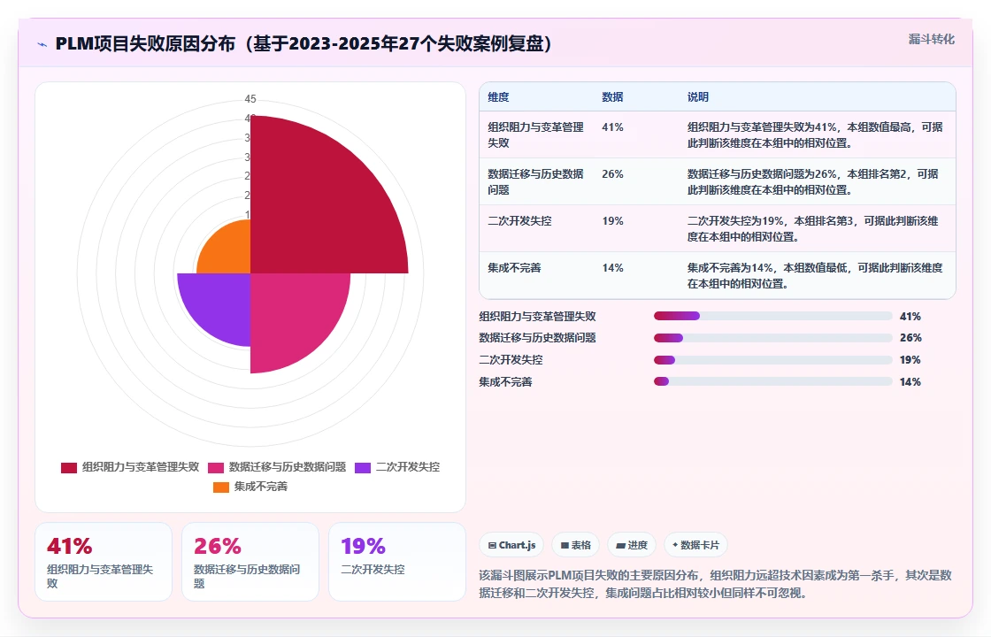This screenshot has height=637, width=991.
Task: Click the 41% value in table
Action: pyautogui.click(x=612, y=127)
